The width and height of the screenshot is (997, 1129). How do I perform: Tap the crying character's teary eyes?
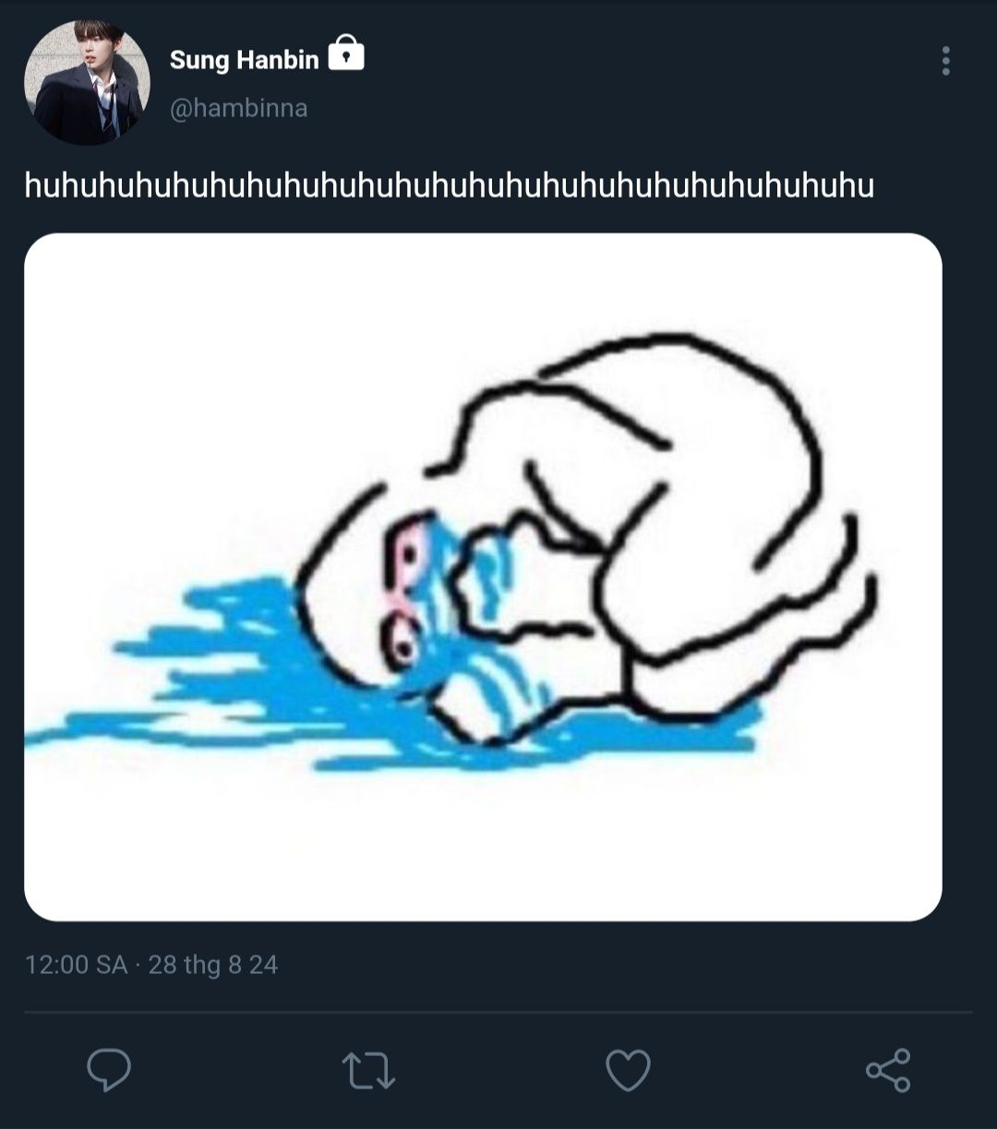point(406,591)
